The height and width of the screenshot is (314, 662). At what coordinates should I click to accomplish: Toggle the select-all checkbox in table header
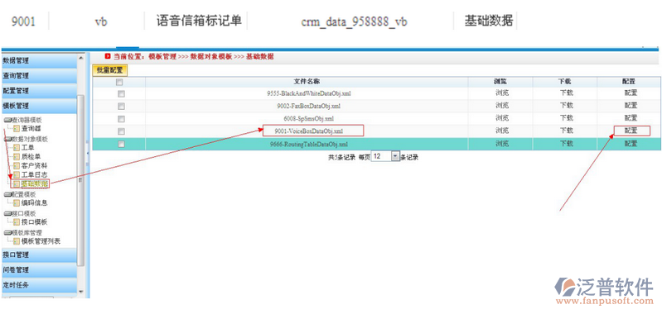[x=119, y=82]
